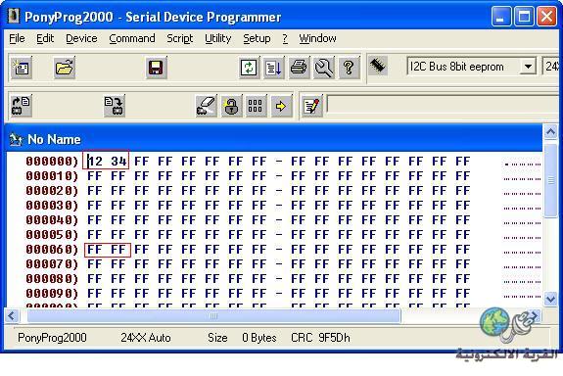563x376 pixels.
Task: Click the PonyProg2000 status bar label
Action: pos(52,338)
